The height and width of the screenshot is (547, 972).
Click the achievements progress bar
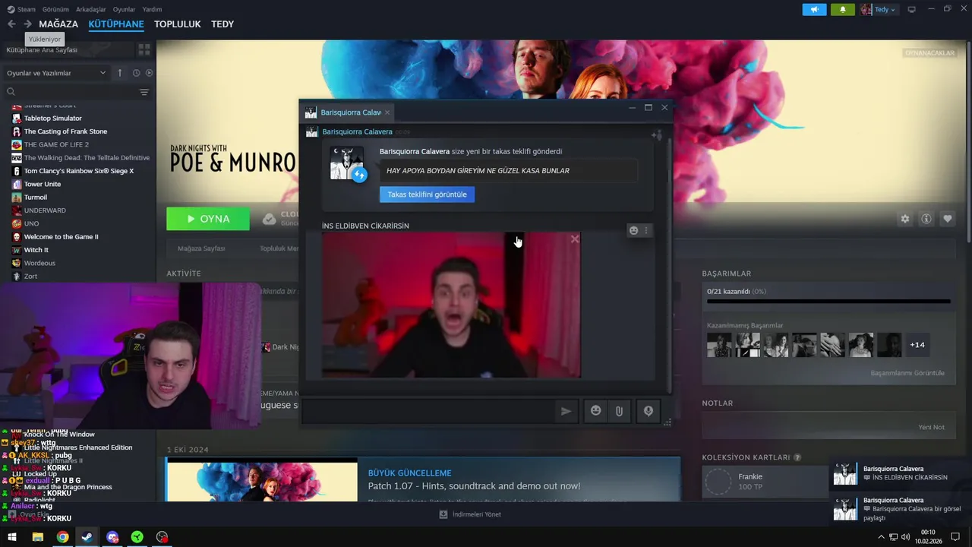[x=828, y=301]
